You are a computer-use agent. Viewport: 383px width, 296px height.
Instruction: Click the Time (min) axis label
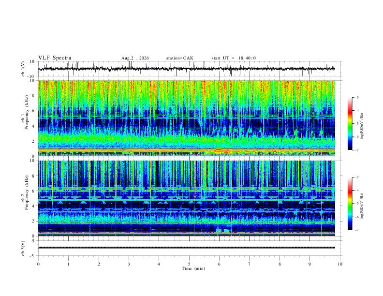pyautogui.click(x=193, y=268)
